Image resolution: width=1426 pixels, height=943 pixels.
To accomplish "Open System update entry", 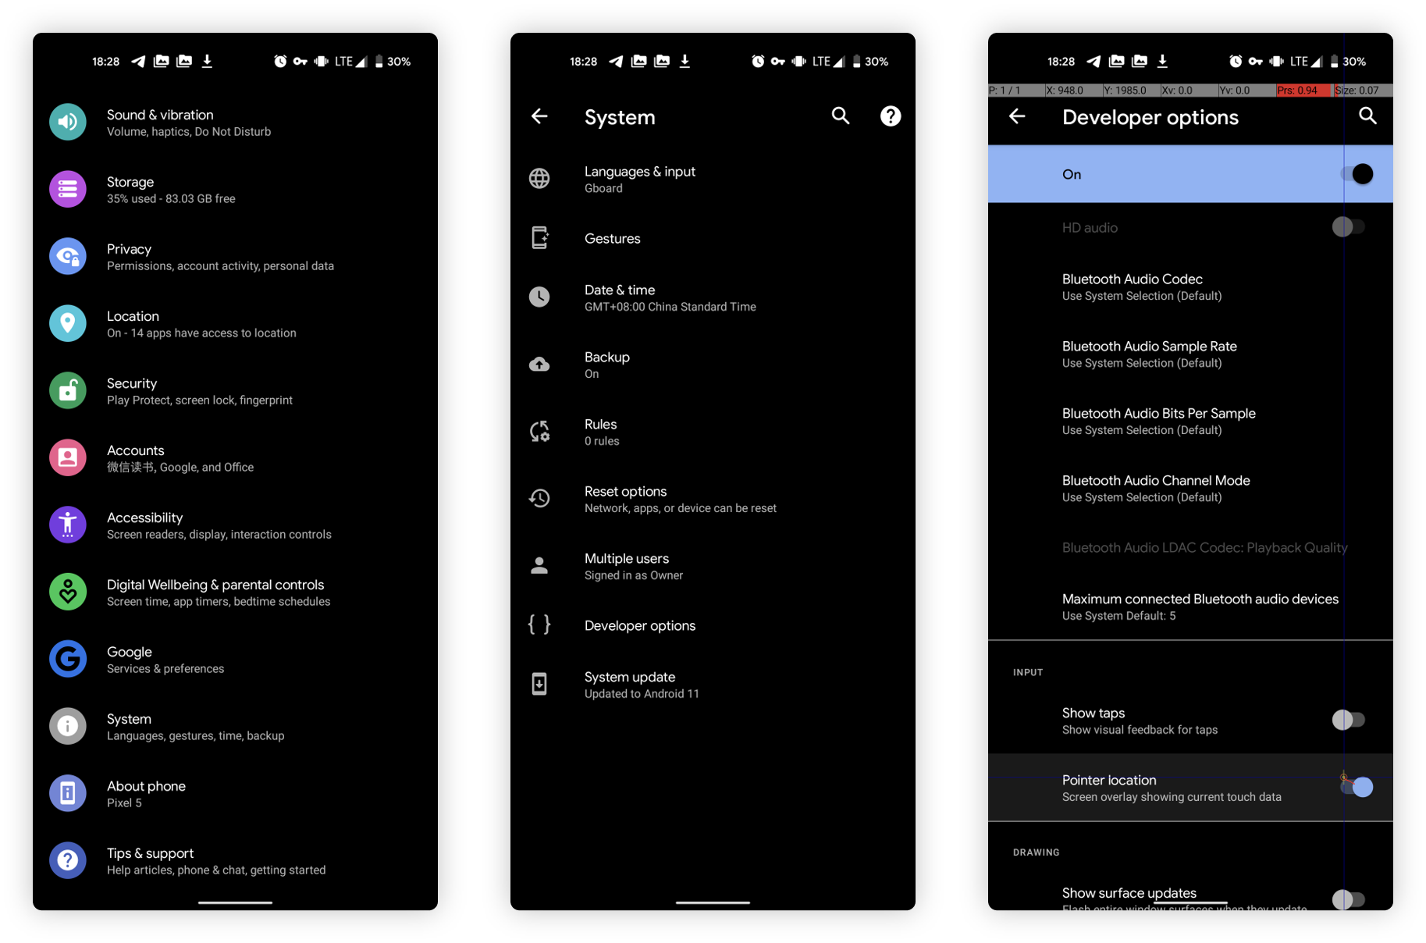I will pyautogui.click(x=713, y=685).
